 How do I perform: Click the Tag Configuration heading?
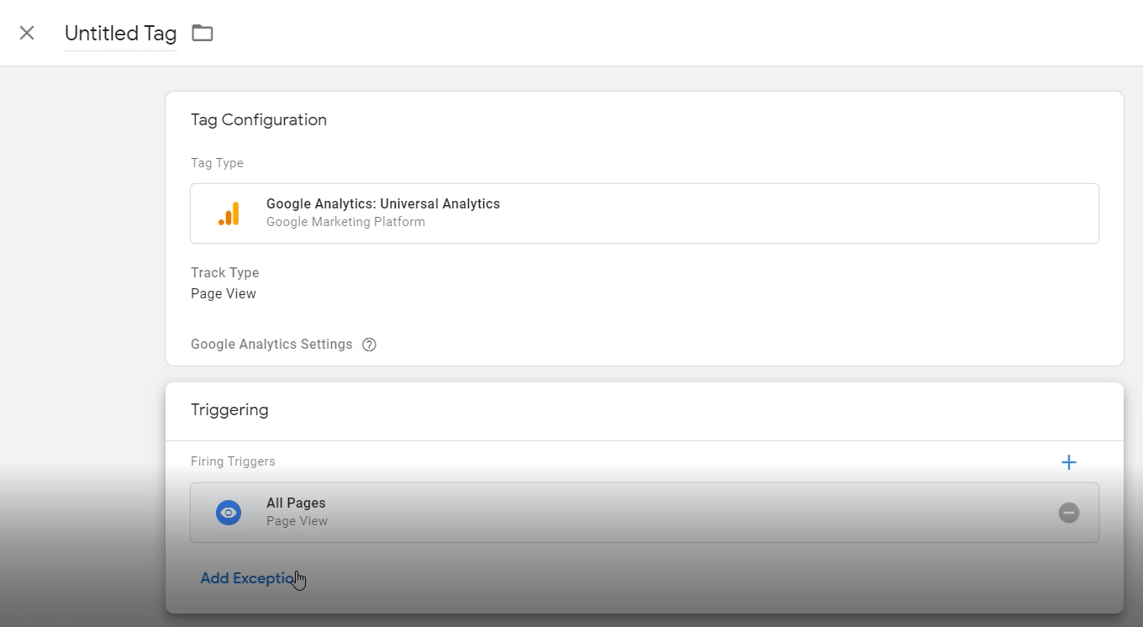pyautogui.click(x=259, y=119)
